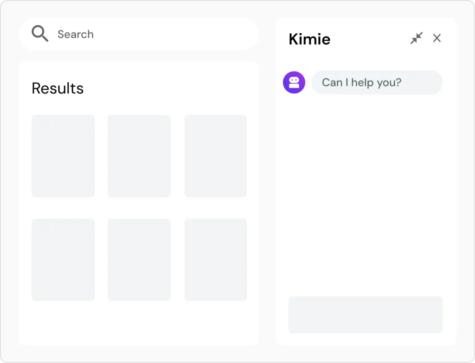The height and width of the screenshot is (363, 475).
Task: Click the empty conversation area under Kimie's message
Action: tap(366, 194)
